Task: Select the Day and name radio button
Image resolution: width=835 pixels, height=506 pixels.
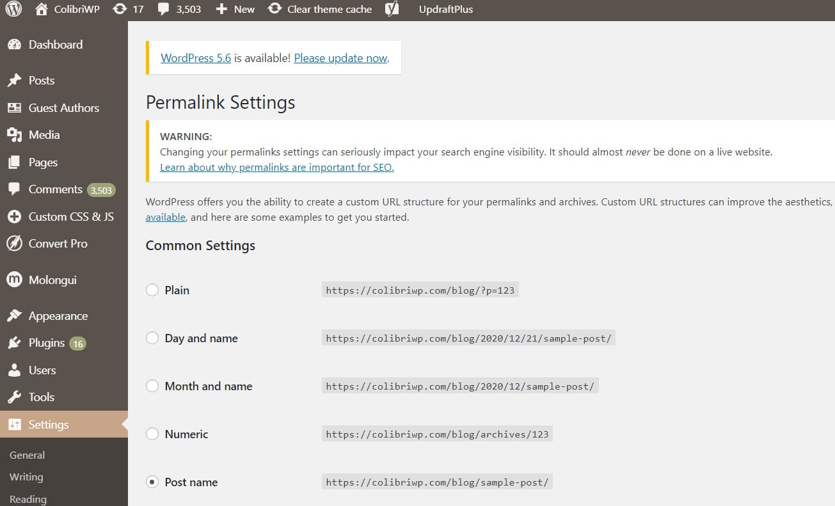Action: coord(152,338)
